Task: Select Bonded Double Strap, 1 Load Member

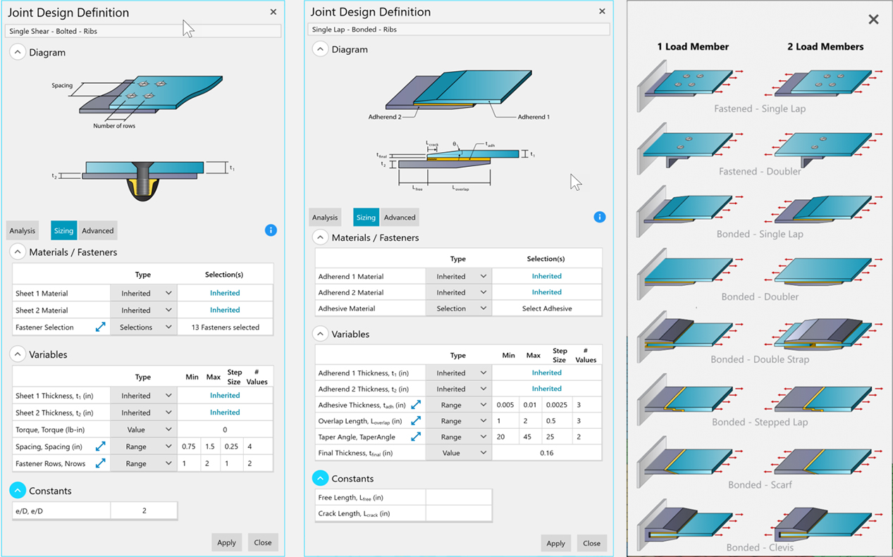Action: tap(691, 335)
